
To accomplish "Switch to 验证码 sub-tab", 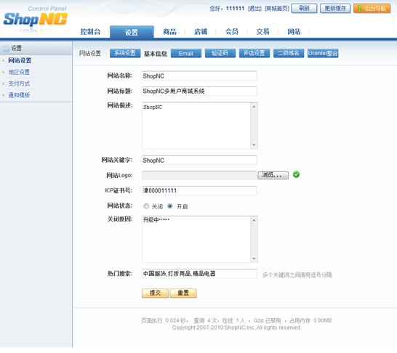I will [x=220, y=53].
